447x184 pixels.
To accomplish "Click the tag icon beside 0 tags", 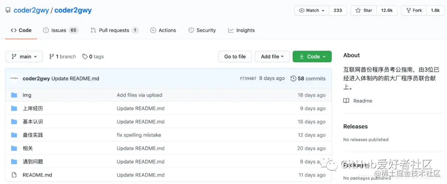I will point(85,57).
